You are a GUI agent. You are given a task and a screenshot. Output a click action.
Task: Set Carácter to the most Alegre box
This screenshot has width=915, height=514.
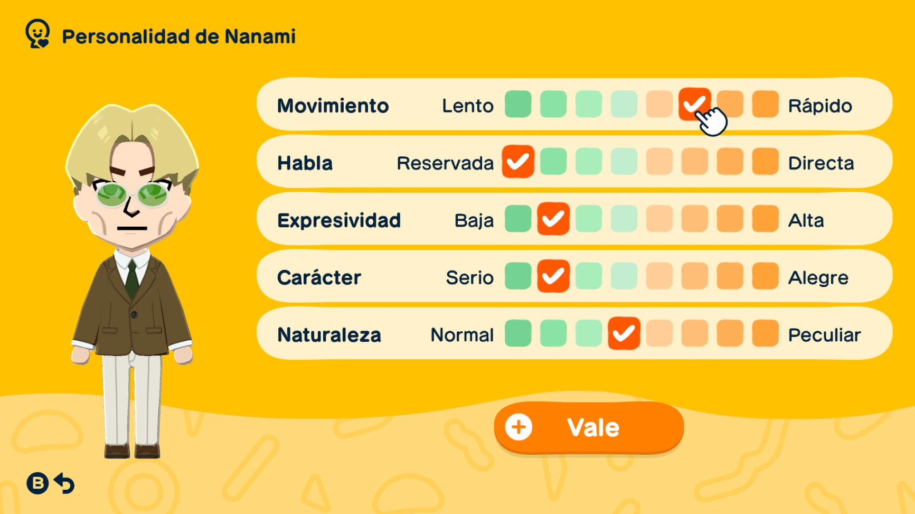(765, 276)
